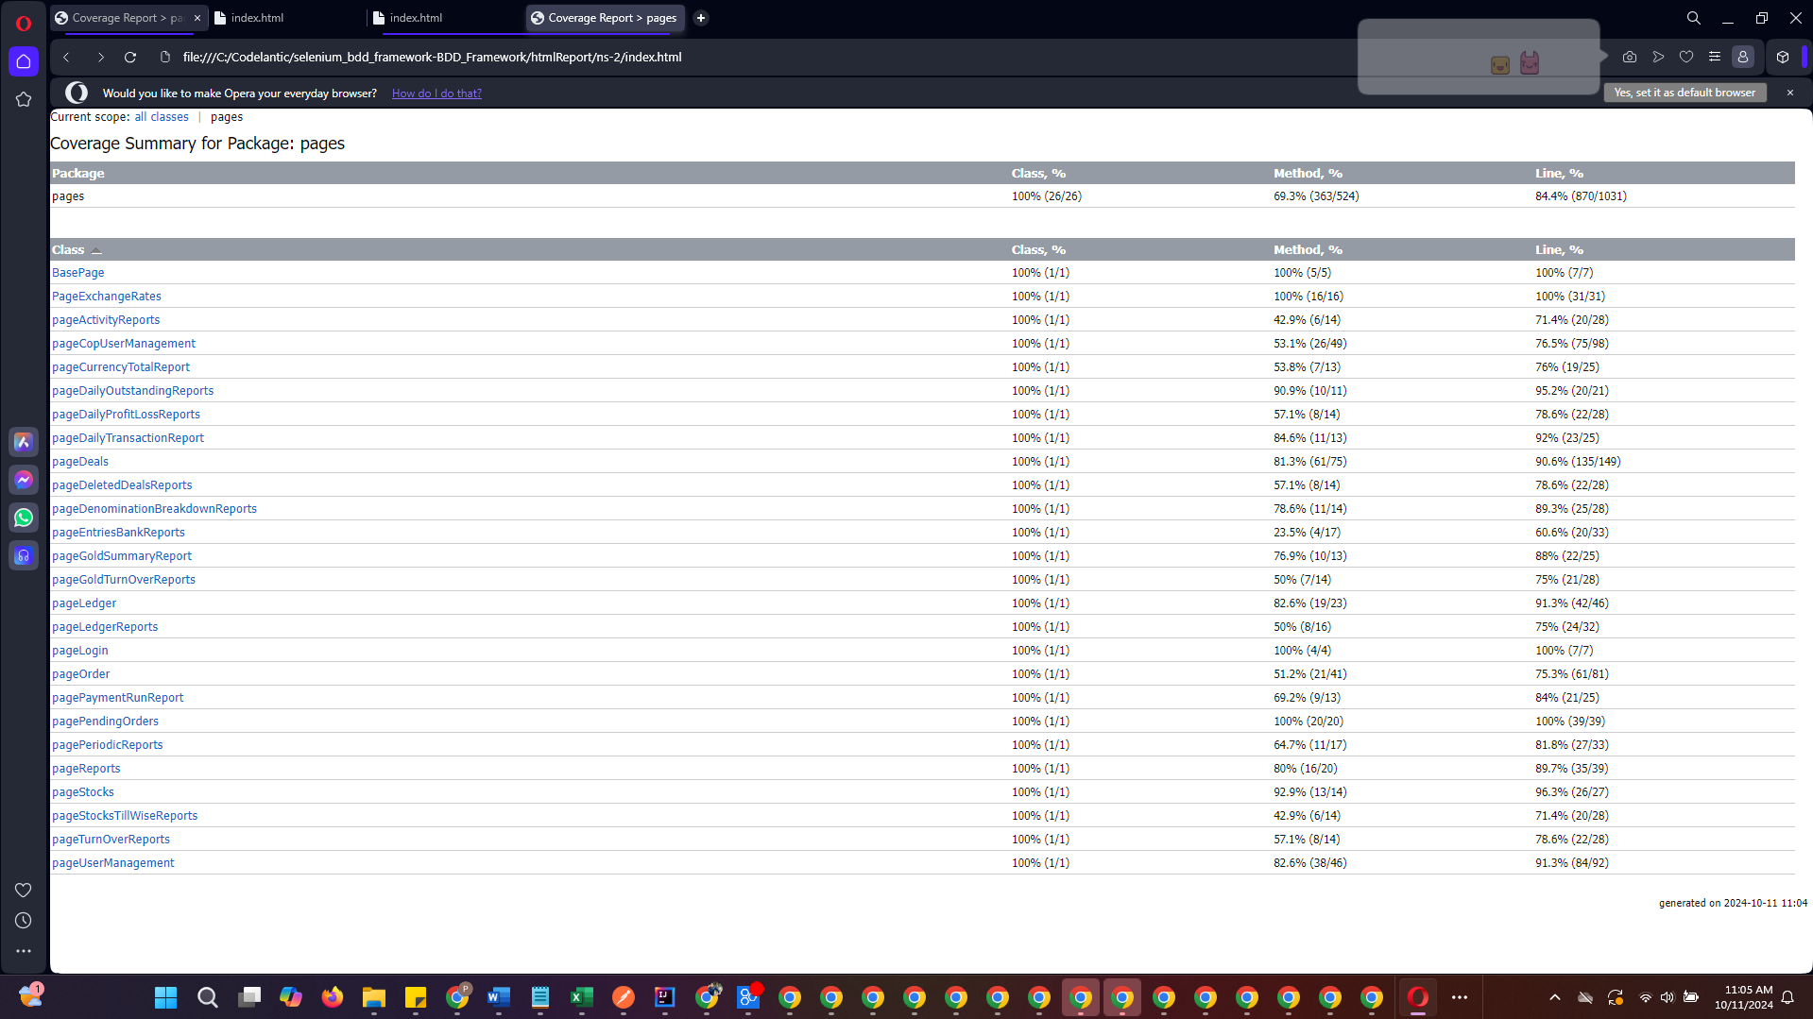Screen dimensions: 1813x1019
Task: Open History clock icon in sidebar
Action: pyautogui.click(x=24, y=920)
